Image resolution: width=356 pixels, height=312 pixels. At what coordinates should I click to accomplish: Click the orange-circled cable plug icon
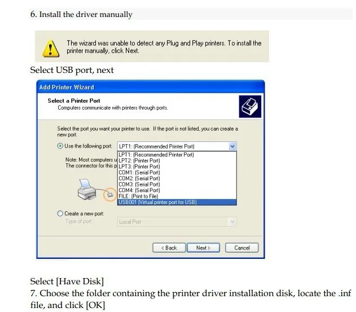tap(110, 194)
